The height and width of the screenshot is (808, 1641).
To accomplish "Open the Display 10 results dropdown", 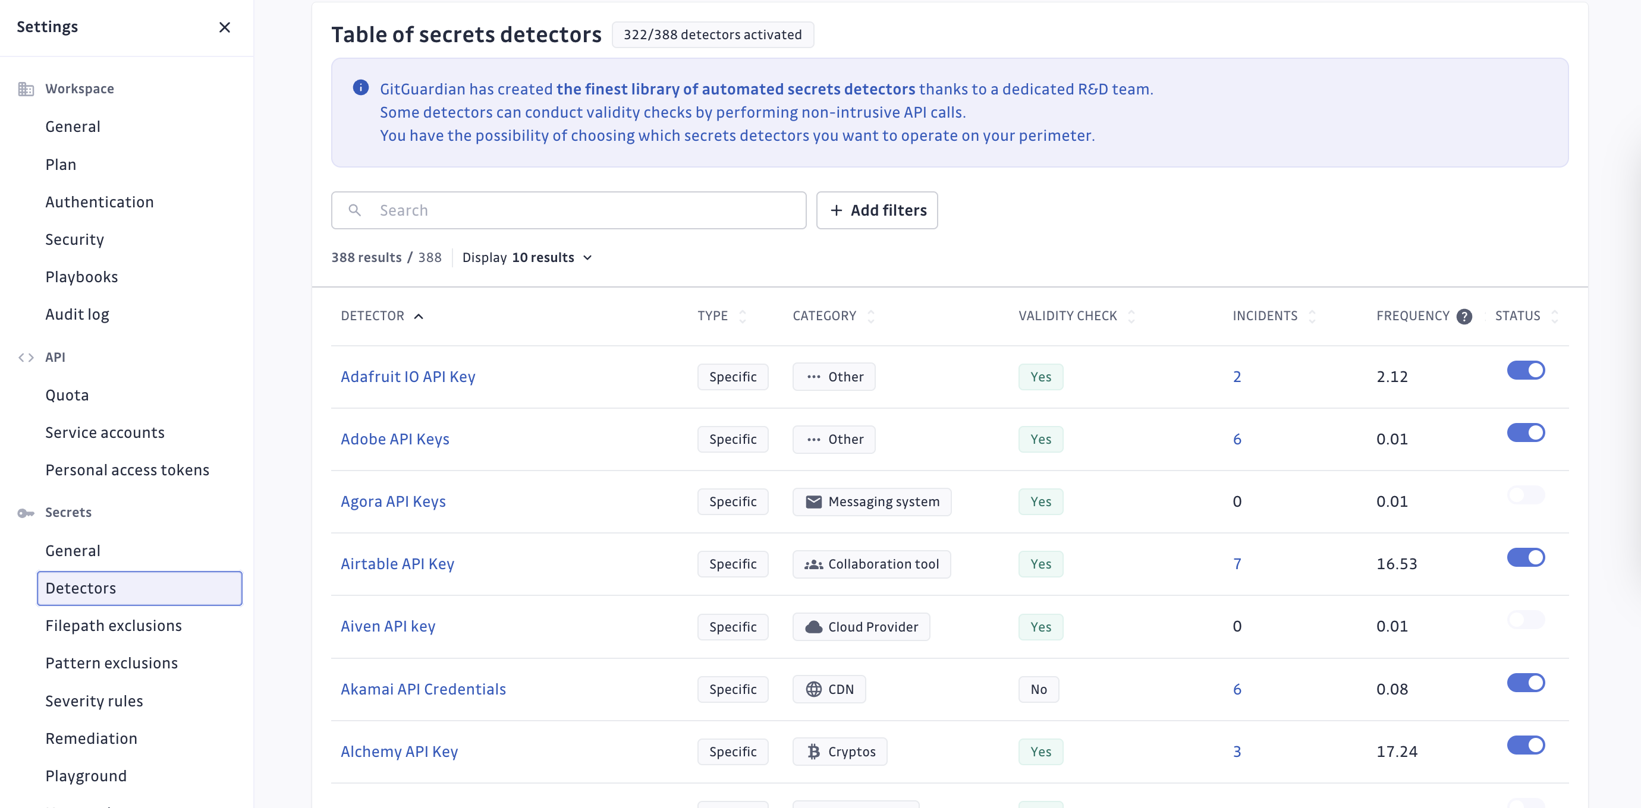I will pos(527,257).
